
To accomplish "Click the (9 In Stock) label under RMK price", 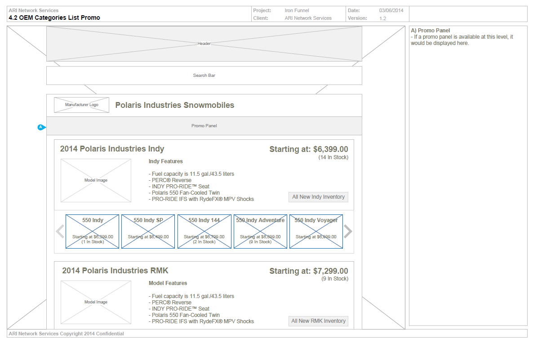I will tap(335, 279).
